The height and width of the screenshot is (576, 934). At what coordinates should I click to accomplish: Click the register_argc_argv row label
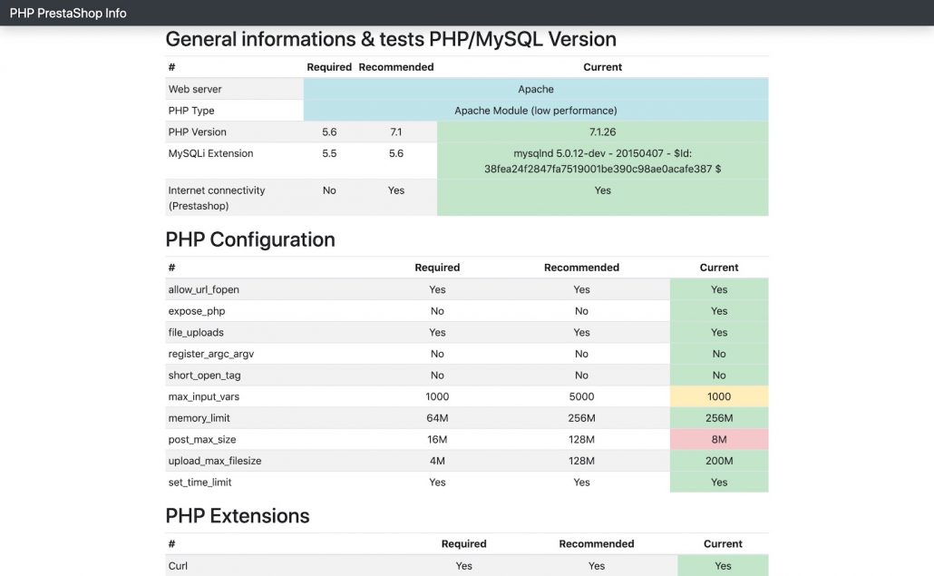(x=209, y=354)
